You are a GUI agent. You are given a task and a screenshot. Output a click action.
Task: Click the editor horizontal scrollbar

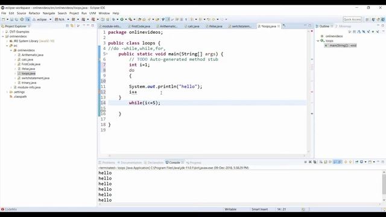pos(207,156)
